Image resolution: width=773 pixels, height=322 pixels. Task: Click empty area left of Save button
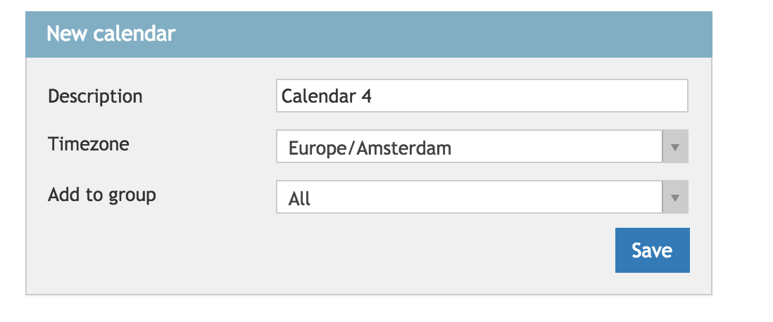click(x=422, y=250)
